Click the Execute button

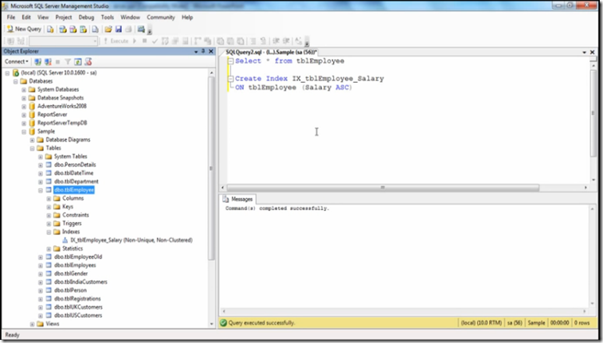point(116,41)
